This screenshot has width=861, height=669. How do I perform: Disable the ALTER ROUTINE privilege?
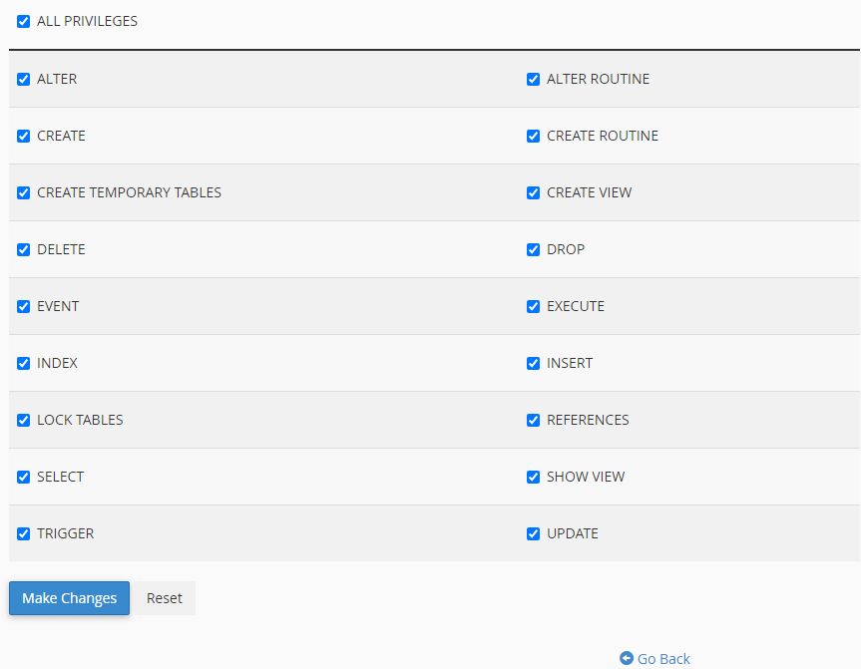coord(534,79)
